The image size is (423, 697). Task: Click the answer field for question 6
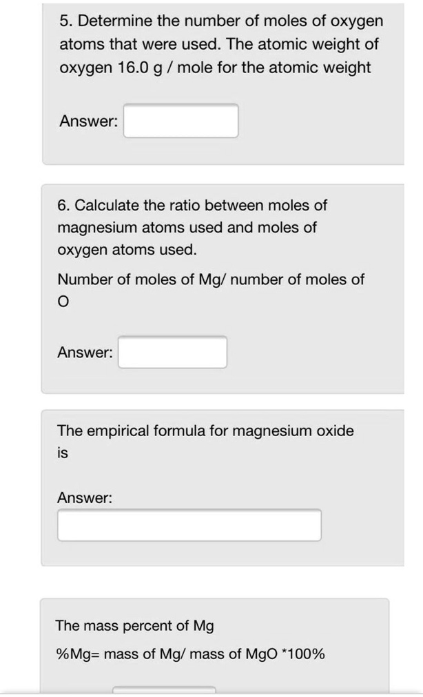coord(172,352)
